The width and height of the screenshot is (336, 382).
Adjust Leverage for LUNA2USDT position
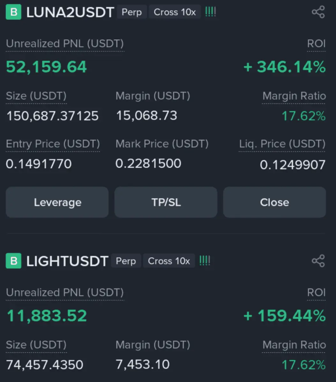click(x=57, y=202)
